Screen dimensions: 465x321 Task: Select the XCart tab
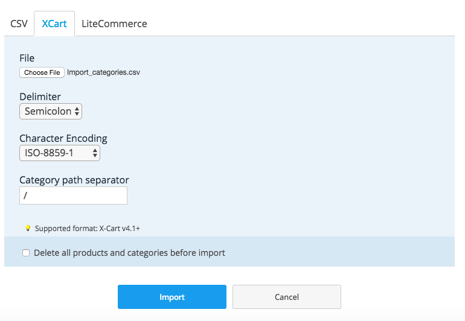tap(54, 24)
